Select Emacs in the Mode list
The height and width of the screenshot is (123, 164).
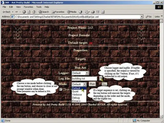coord(79,101)
